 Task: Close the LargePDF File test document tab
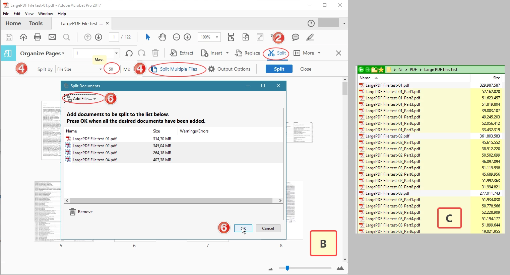pyautogui.click(x=107, y=23)
